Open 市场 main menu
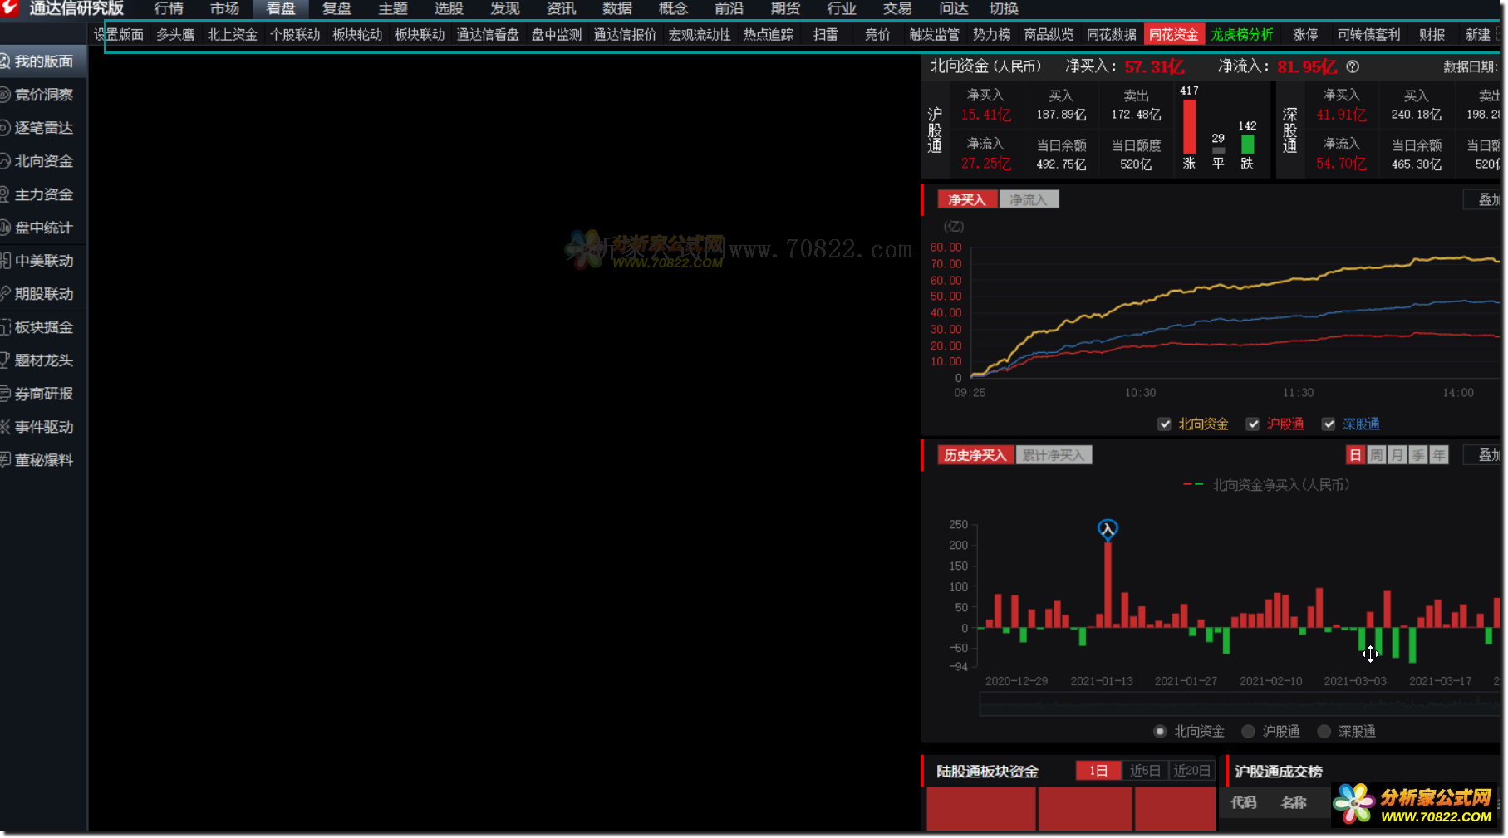The width and height of the screenshot is (1508, 838). [224, 8]
